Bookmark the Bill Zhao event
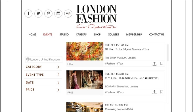Viewport: 193px width, 112px height. [x=161, y=64]
